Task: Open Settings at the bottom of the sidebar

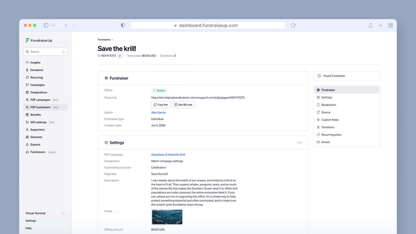Action: [31, 221]
